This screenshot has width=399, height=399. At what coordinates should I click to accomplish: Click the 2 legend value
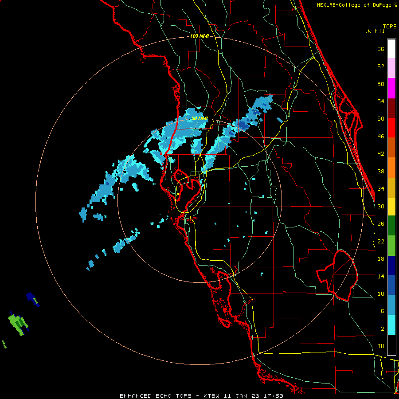[x=382, y=329]
